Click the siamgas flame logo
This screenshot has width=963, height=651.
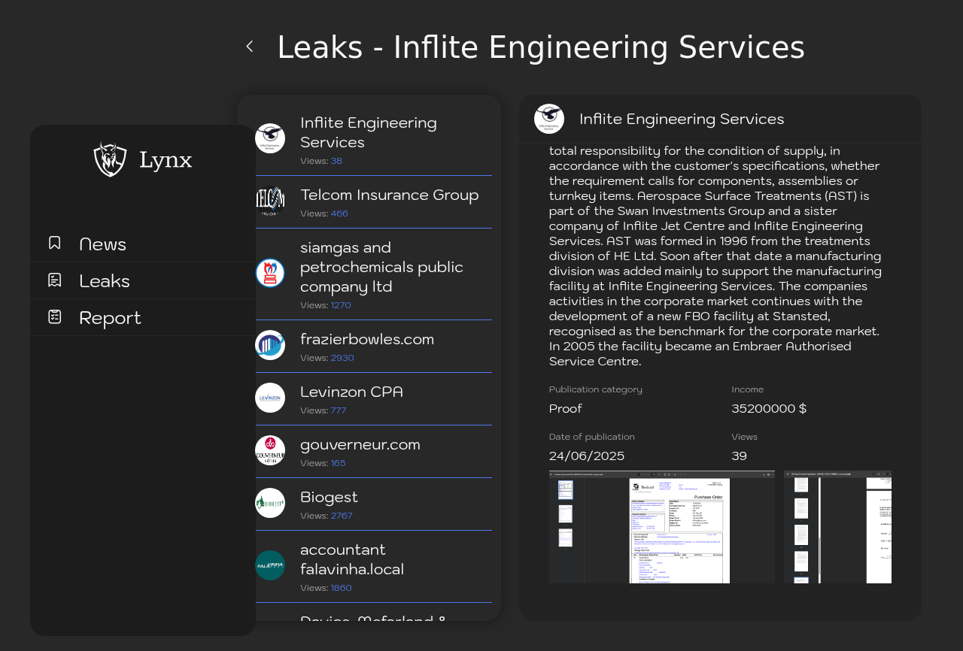click(x=270, y=273)
